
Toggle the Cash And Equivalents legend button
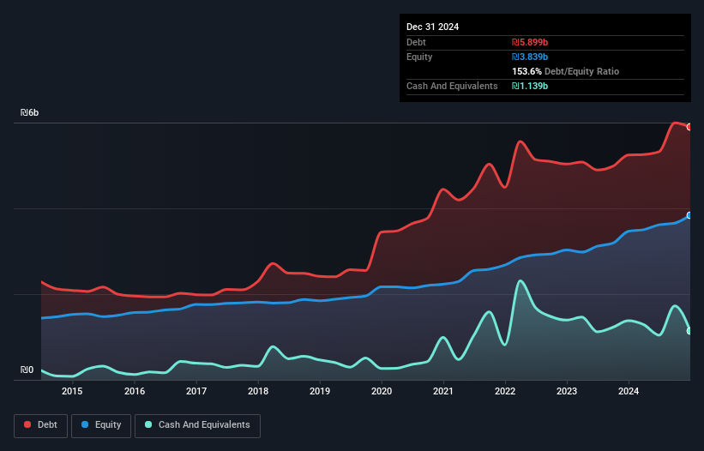(197, 425)
